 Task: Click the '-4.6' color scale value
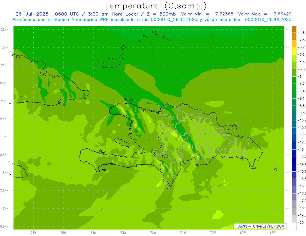[x=301, y=62]
